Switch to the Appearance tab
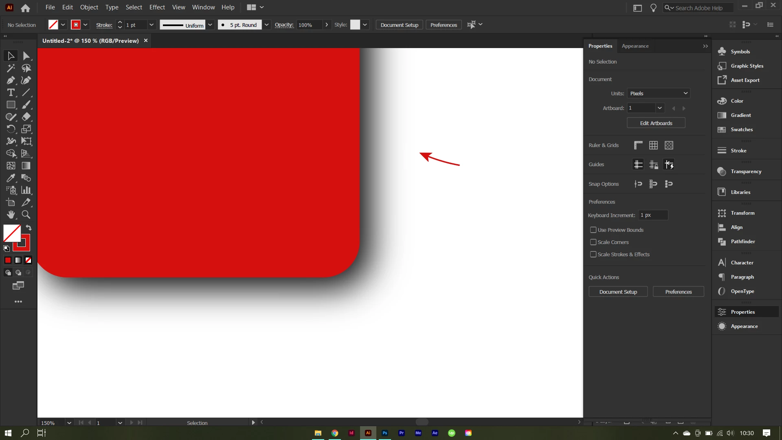This screenshot has height=440, width=782. click(x=635, y=46)
